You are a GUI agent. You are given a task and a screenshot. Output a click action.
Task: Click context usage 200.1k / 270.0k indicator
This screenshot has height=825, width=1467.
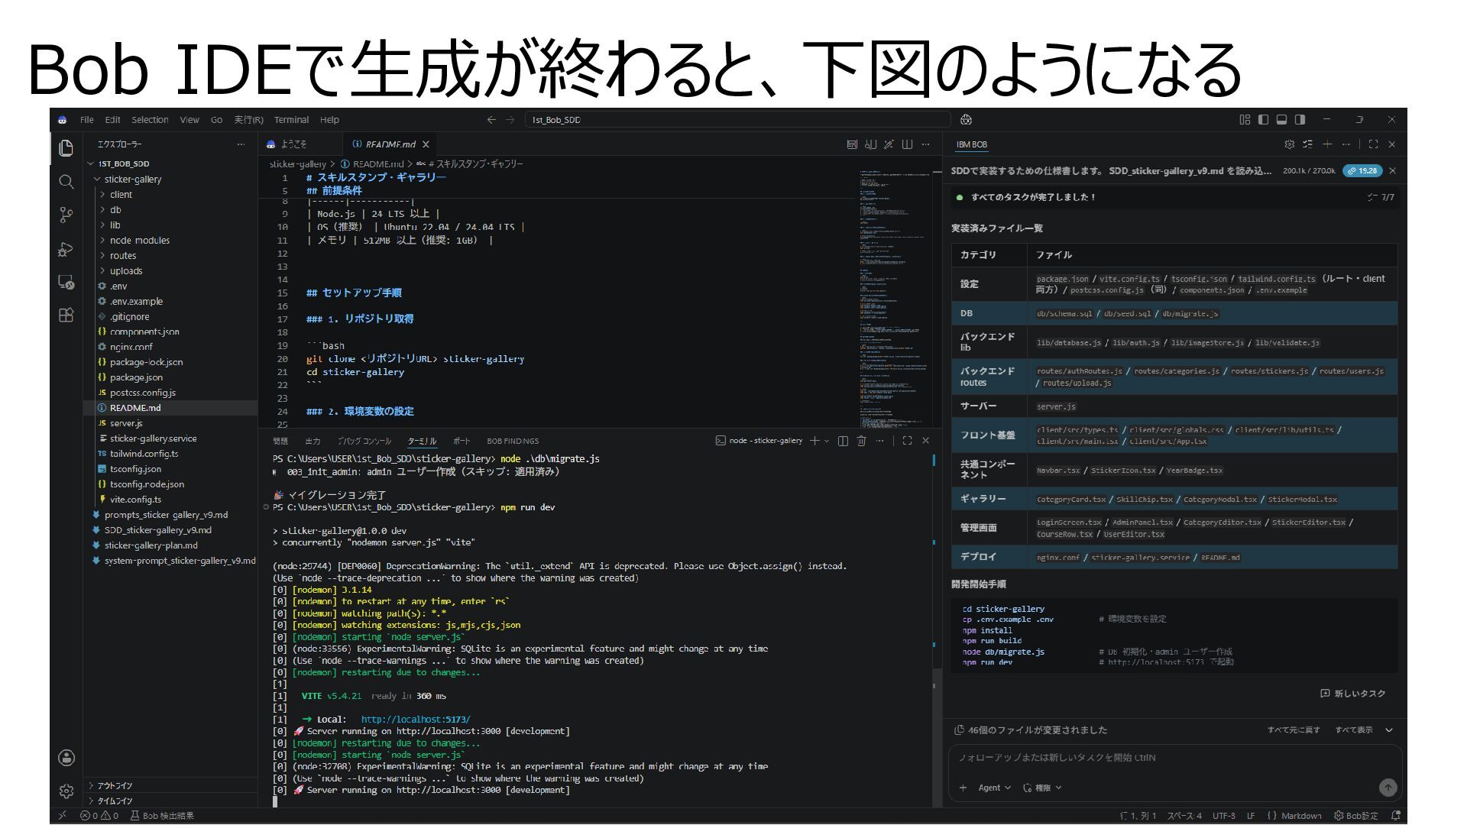[x=1309, y=171]
